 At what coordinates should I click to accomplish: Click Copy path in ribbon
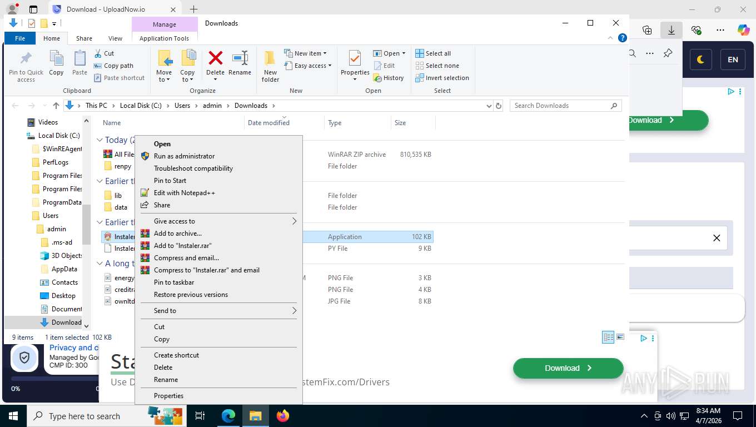tap(113, 66)
